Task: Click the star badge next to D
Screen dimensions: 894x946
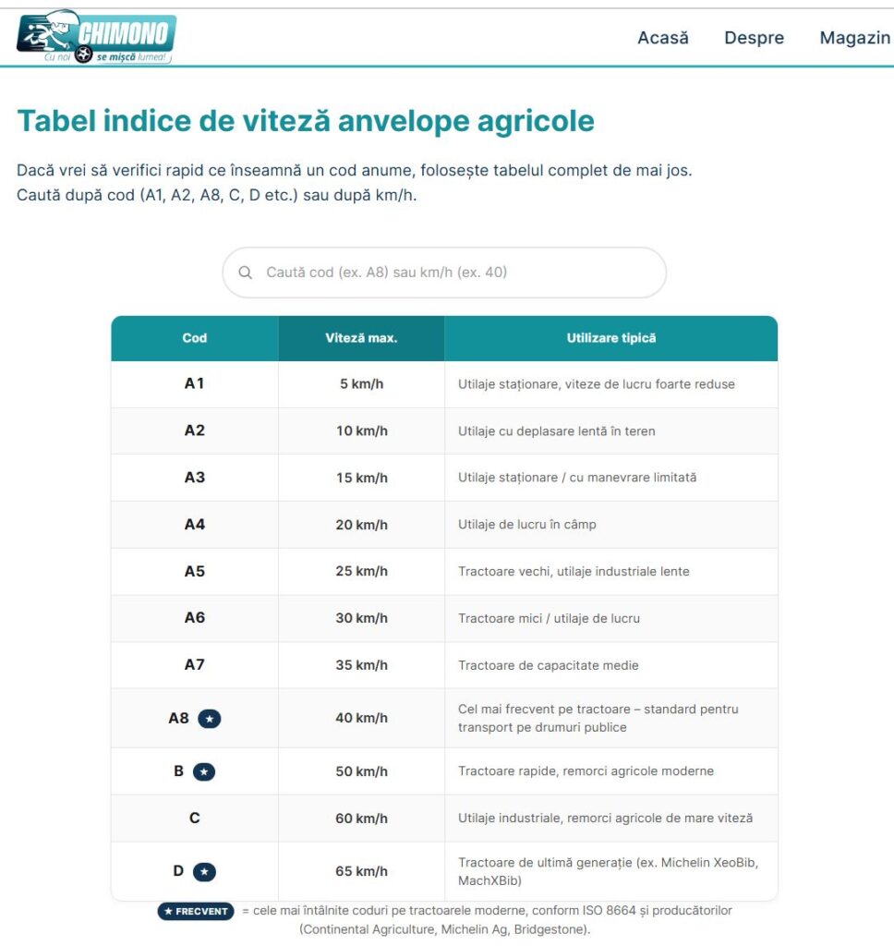Action: tap(204, 872)
